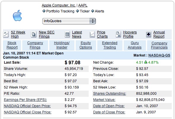Viewport: 175px width, 119px height.
Task: Click the plus icon beside Ticker
Action: (77, 11)
